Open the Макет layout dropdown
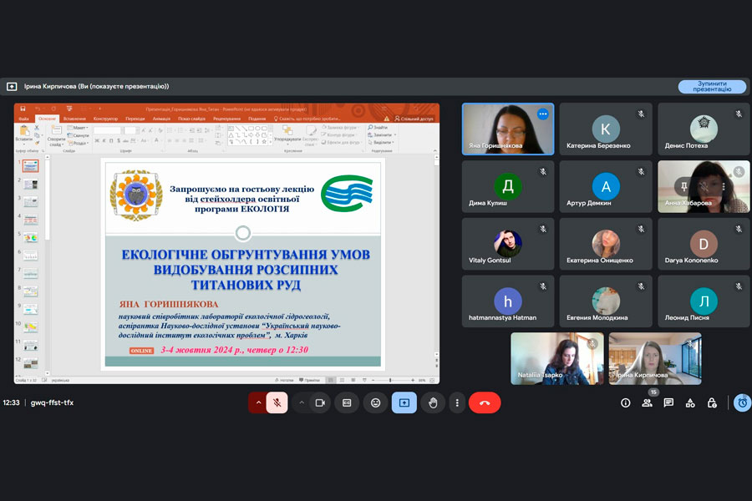 [78, 128]
